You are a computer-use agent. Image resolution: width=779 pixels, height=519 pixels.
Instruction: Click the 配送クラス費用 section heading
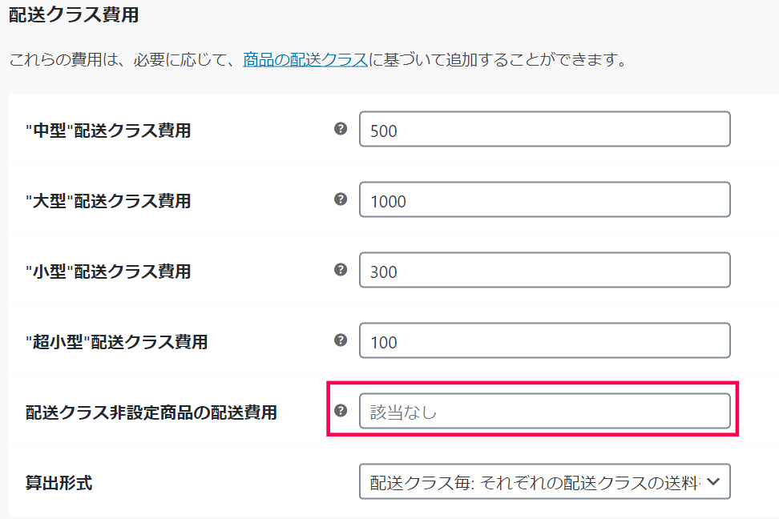coord(74,14)
